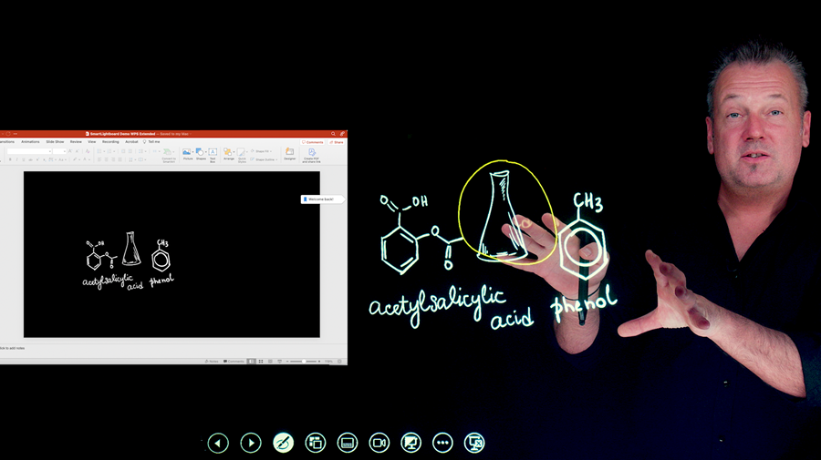Viewport: 821px width, 460px height.
Task: Click the subtitle display icon
Action: tap(347, 443)
